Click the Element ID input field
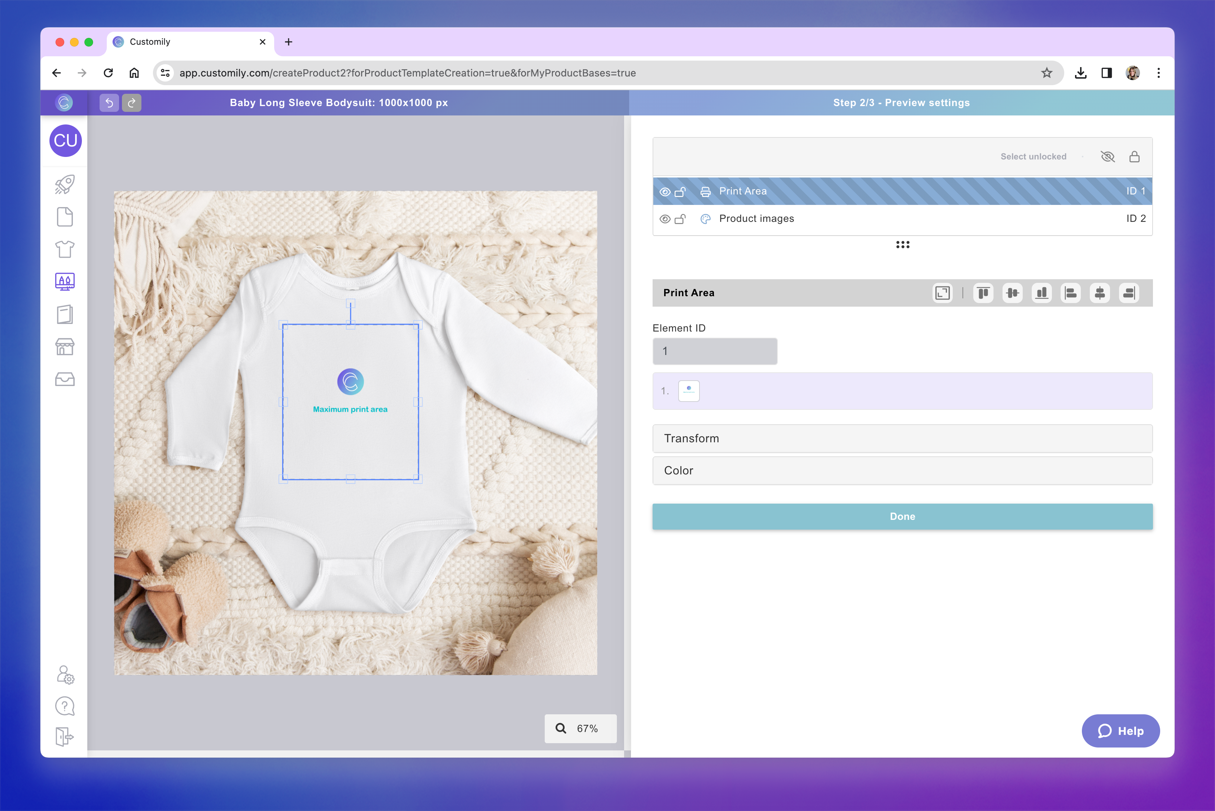The height and width of the screenshot is (811, 1215). coord(714,351)
